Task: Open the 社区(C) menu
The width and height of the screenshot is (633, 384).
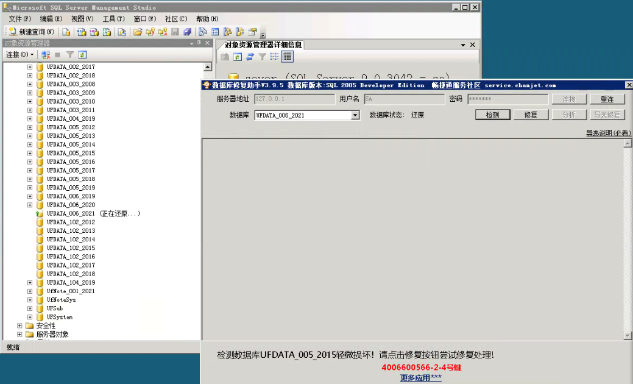Action: [x=176, y=19]
